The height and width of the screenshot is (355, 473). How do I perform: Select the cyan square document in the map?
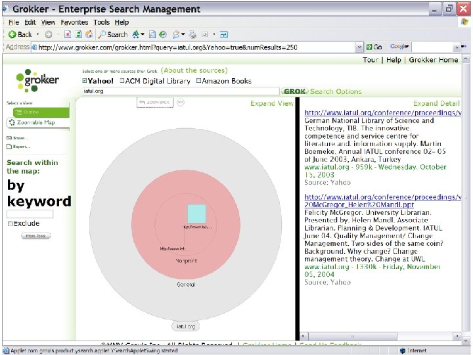196,214
